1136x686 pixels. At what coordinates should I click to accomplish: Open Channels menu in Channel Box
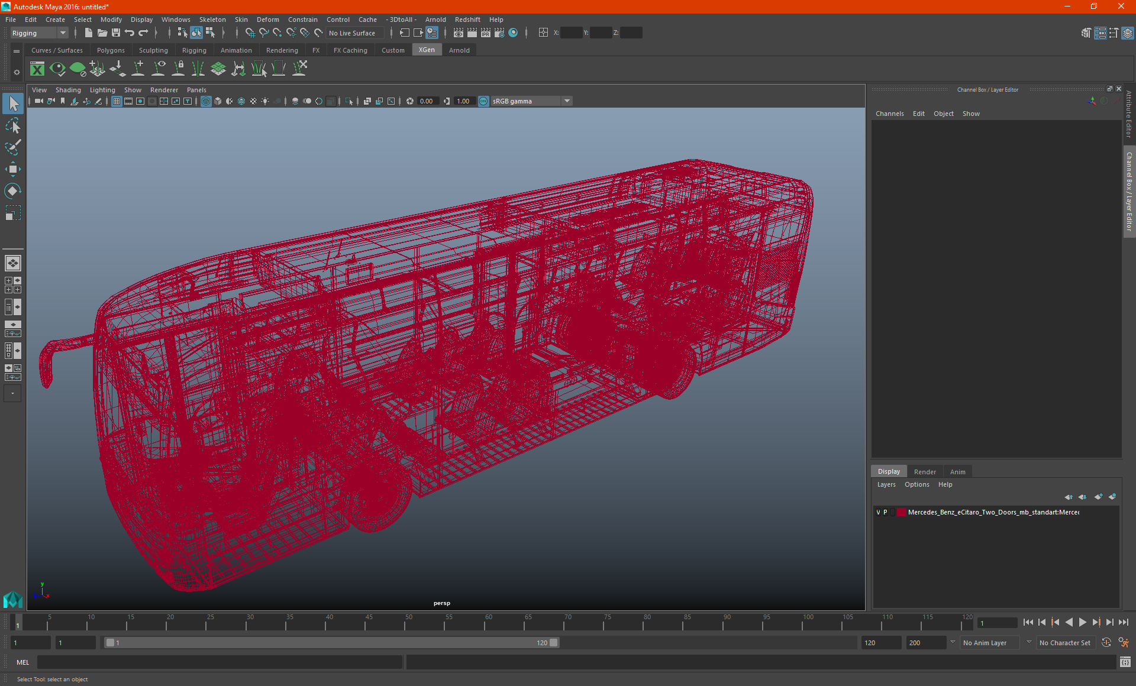pos(889,114)
